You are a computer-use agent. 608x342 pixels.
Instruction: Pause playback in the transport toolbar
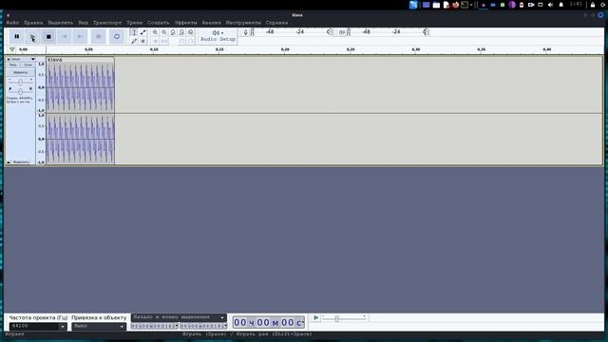[x=17, y=36]
